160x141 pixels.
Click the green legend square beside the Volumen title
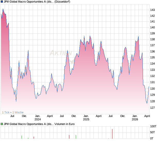2,124
